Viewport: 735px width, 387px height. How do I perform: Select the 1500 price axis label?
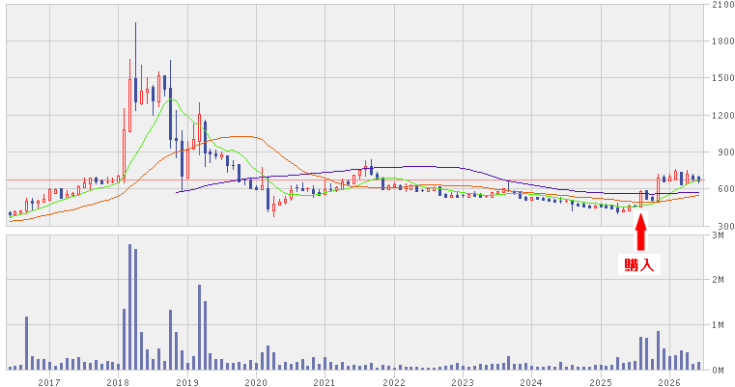[722, 78]
